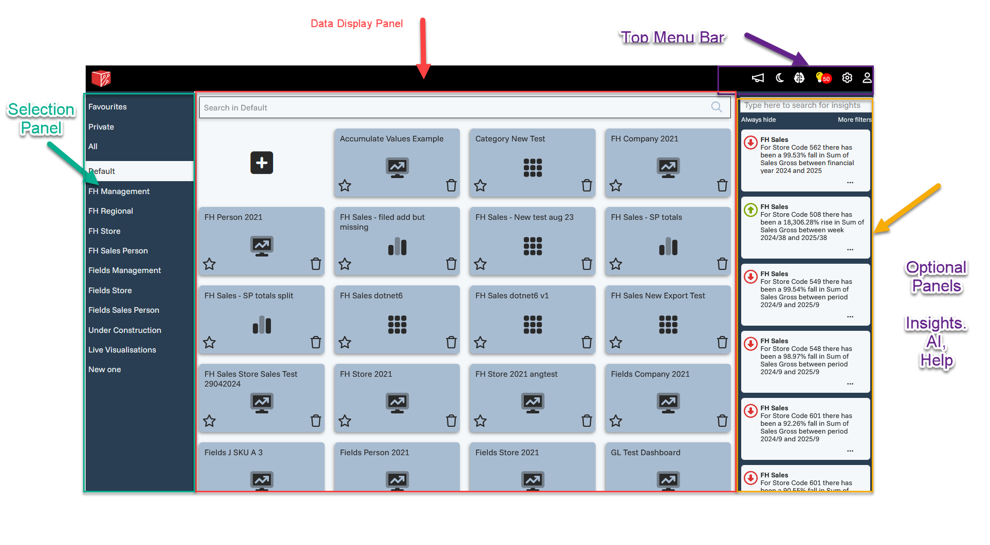Delete the Category New Test tile
The width and height of the screenshot is (990, 545).
[x=587, y=185]
